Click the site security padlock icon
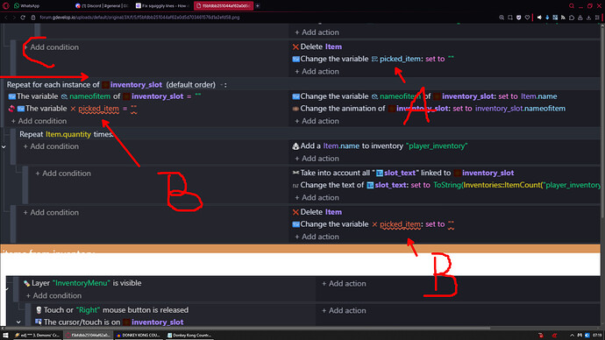The width and height of the screenshot is (605, 340). pyautogui.click(x=33, y=18)
